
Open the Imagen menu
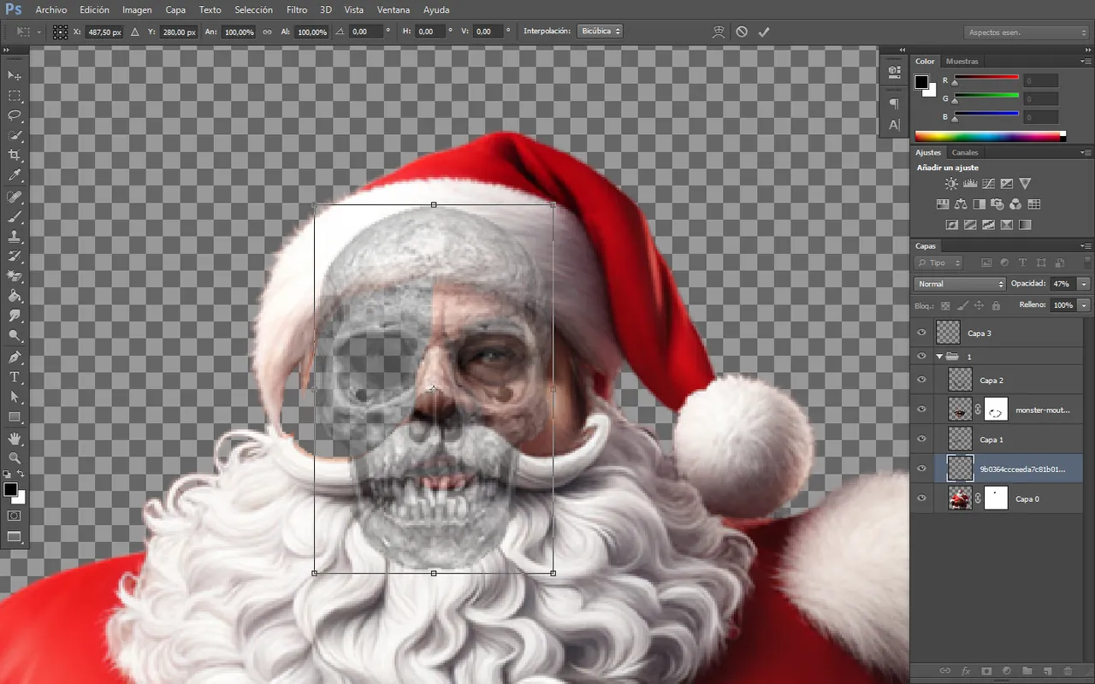click(137, 10)
